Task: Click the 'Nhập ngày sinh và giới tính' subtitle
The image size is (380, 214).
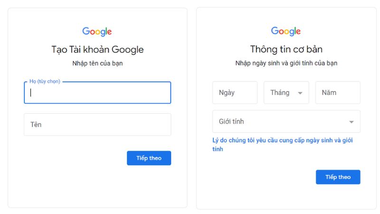Action: pos(286,63)
